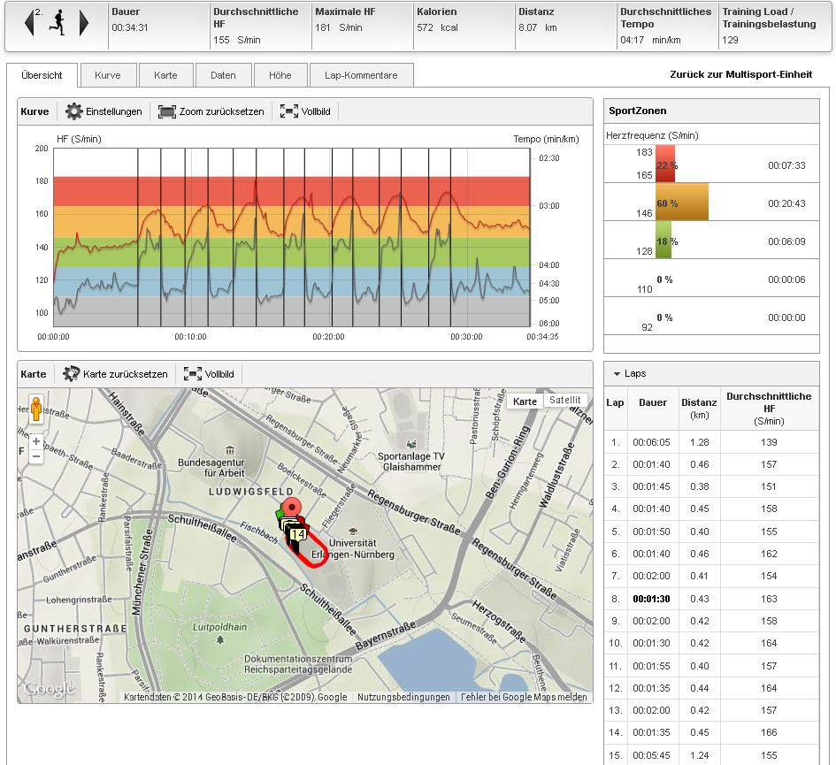Click the red 22% heart rate zone bar

tap(665, 164)
